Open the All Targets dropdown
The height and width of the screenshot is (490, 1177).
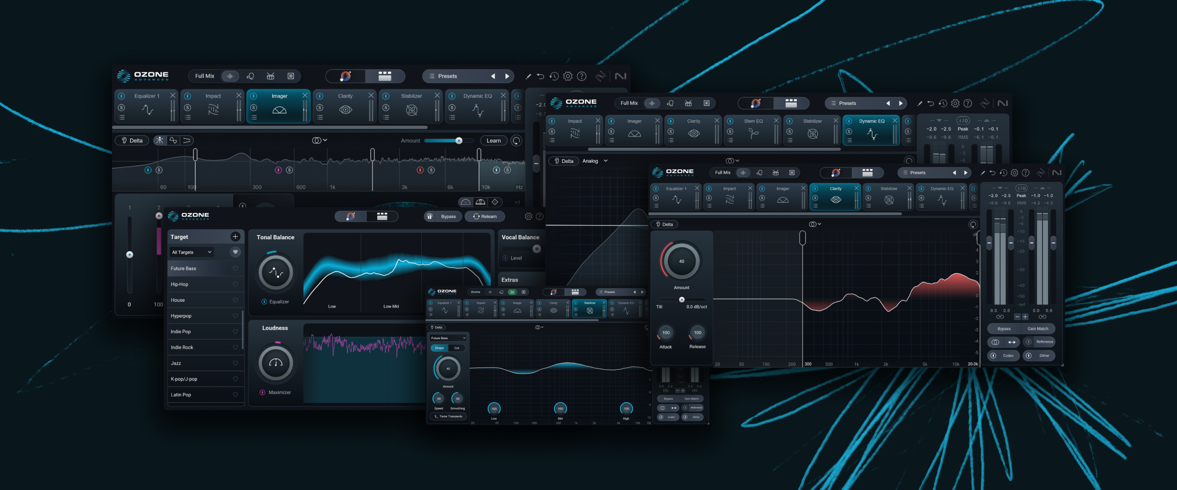[191, 252]
